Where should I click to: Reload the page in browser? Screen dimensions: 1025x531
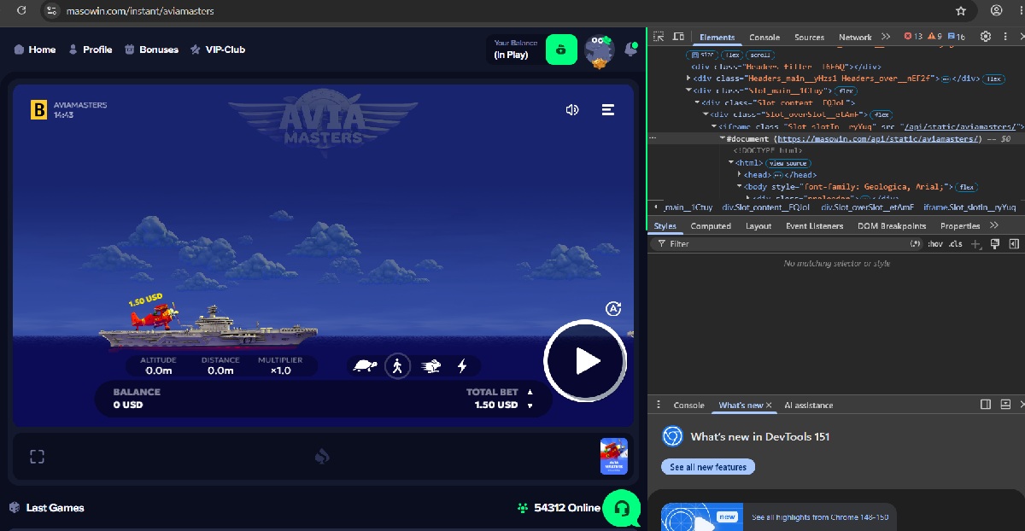[x=21, y=11]
